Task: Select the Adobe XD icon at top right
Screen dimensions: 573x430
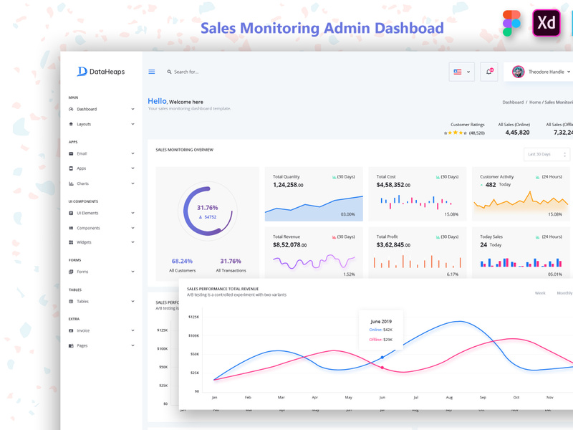Action: [x=545, y=23]
